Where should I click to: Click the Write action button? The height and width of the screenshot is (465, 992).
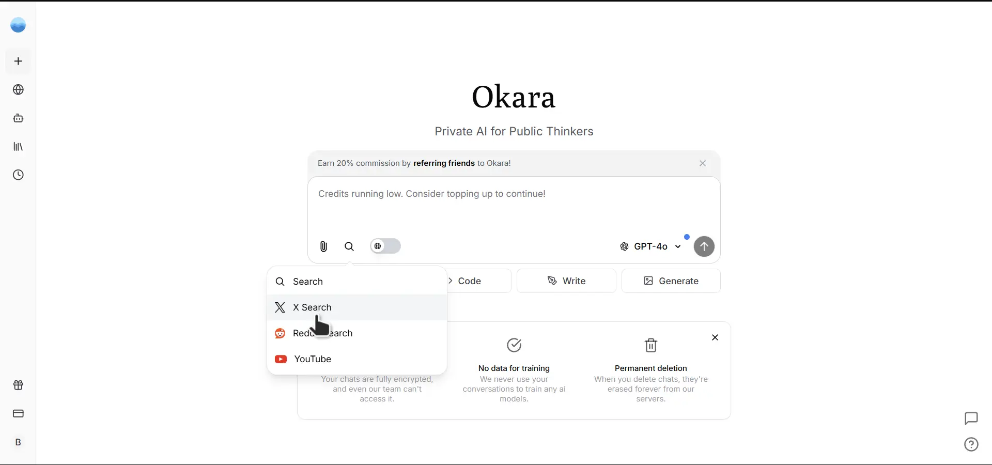[x=566, y=281]
